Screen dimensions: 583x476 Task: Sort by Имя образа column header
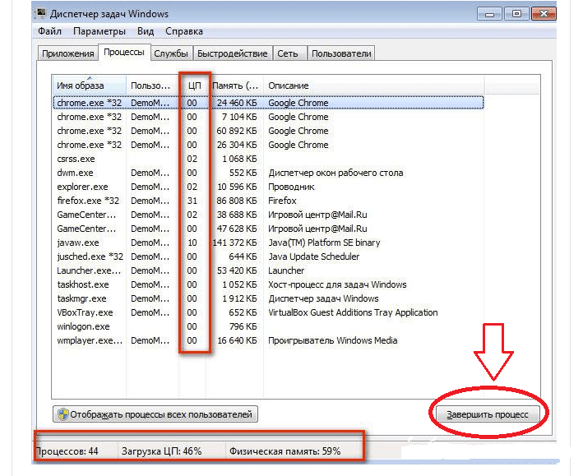pos(89,85)
